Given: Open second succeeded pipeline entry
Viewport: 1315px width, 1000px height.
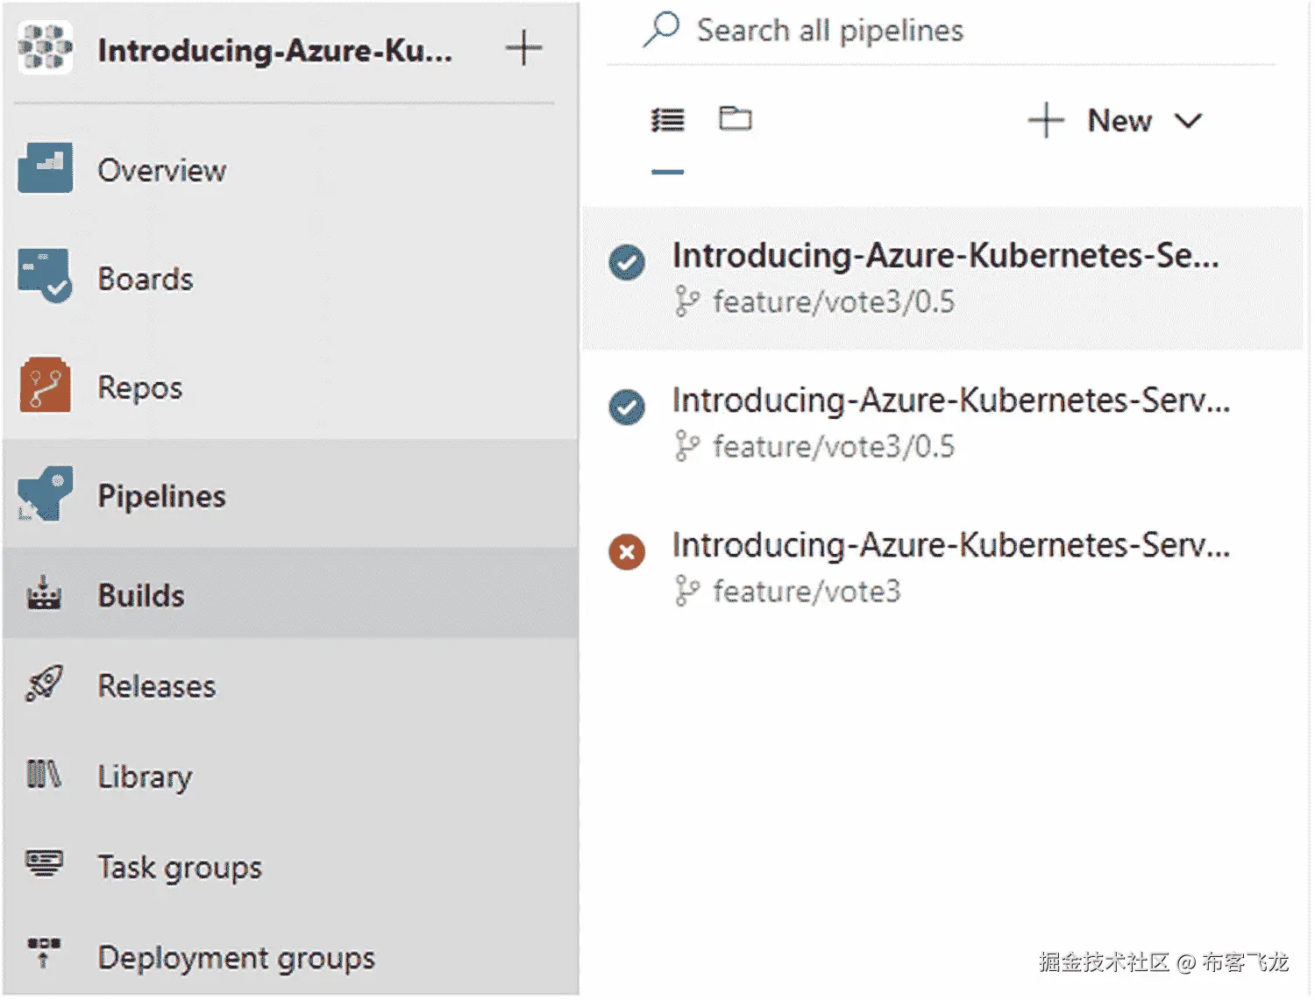Looking at the screenshot, I should click(950, 401).
